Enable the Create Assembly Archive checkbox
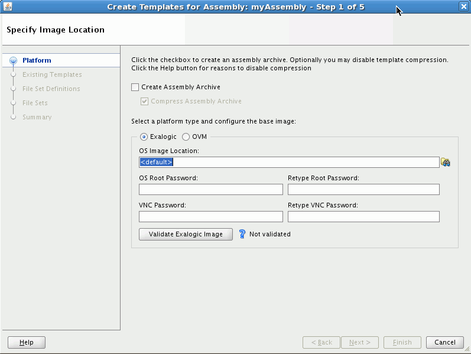Image resolution: width=471 pixels, height=354 pixels. click(135, 87)
